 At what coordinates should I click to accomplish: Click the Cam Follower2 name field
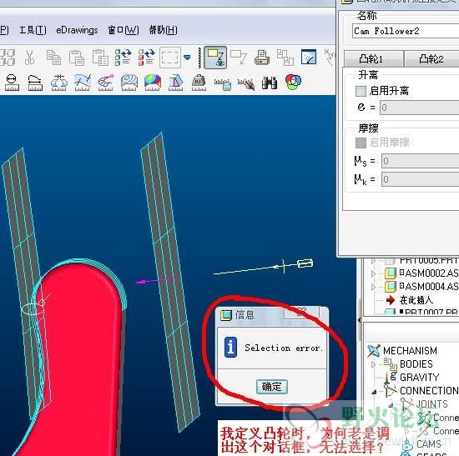click(406, 32)
